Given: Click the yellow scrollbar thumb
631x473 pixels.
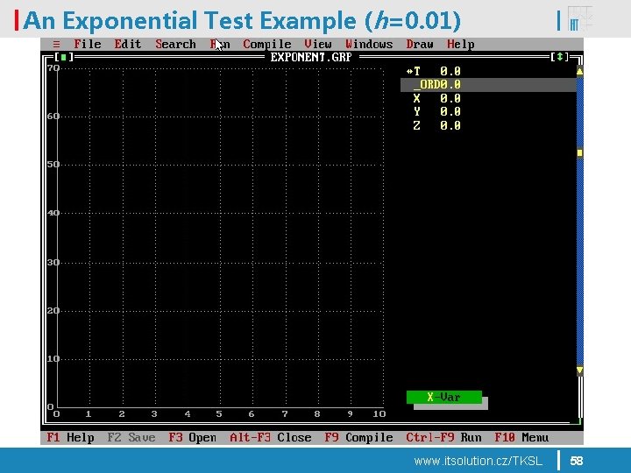Looking at the screenshot, I should click(579, 152).
